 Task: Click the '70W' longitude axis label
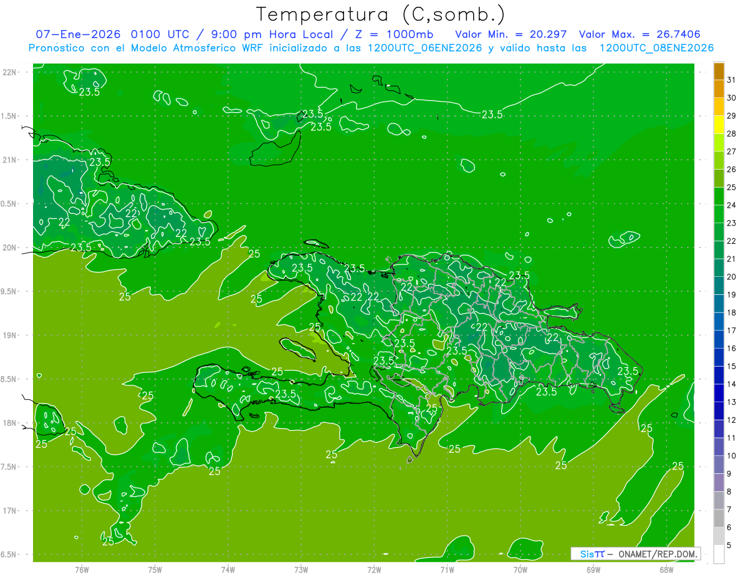(520, 571)
